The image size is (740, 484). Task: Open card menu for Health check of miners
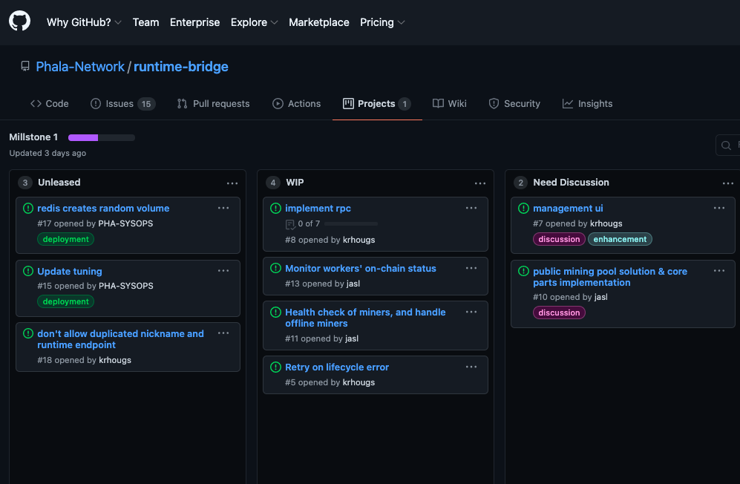coord(471,312)
